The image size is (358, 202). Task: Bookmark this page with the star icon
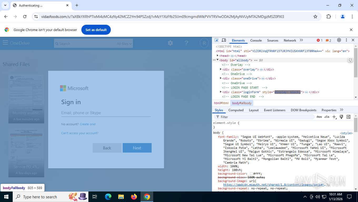315,17
